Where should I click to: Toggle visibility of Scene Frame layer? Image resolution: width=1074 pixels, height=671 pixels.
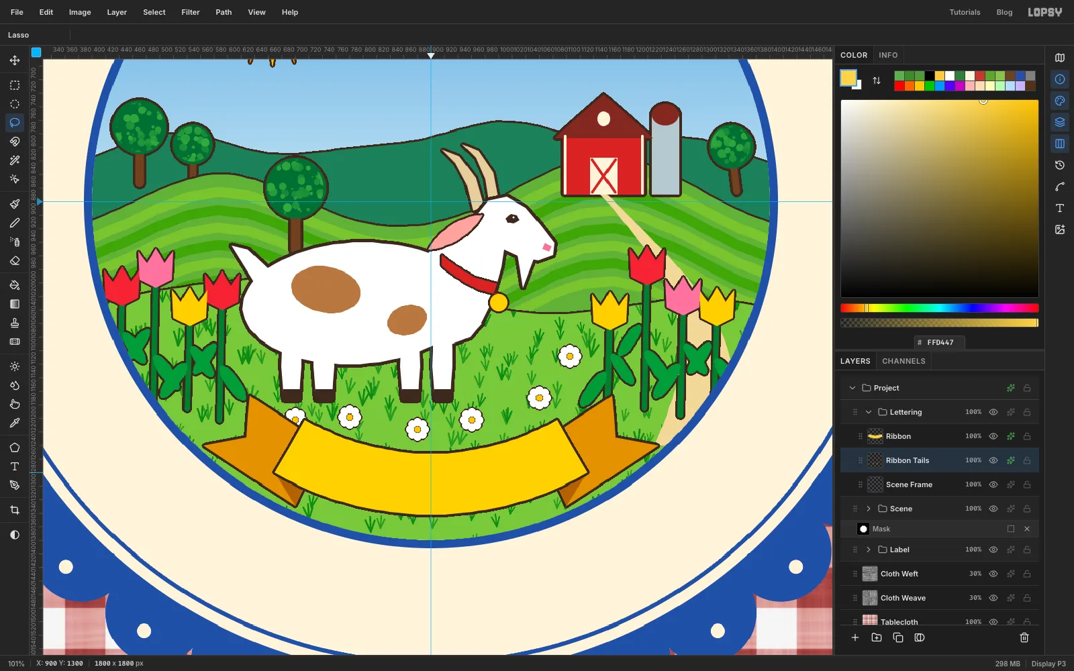(993, 484)
